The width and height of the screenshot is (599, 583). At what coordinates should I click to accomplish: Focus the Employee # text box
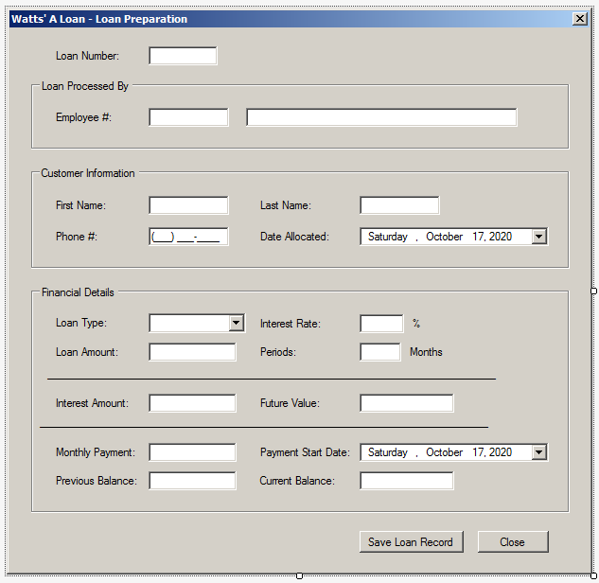click(188, 117)
